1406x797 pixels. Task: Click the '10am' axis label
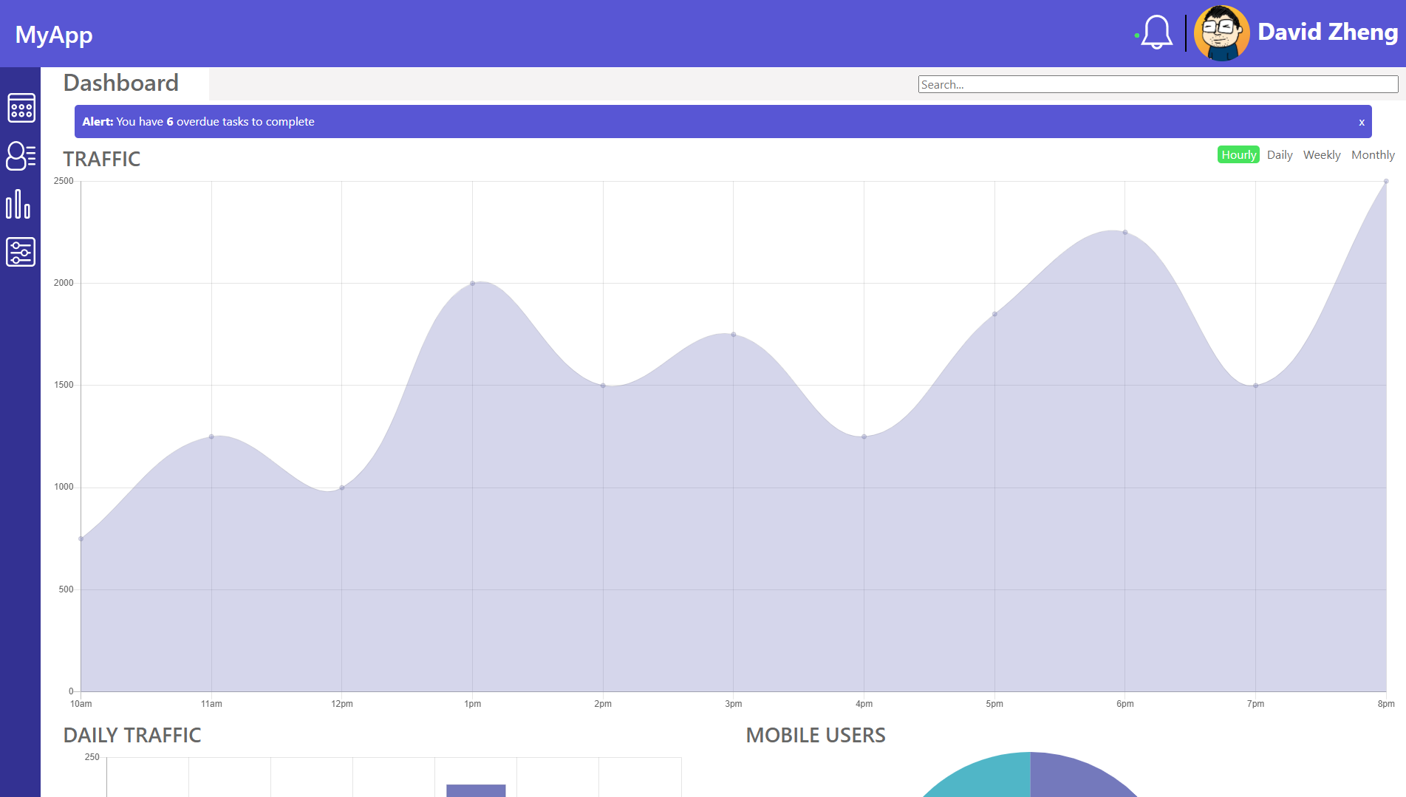(x=81, y=704)
